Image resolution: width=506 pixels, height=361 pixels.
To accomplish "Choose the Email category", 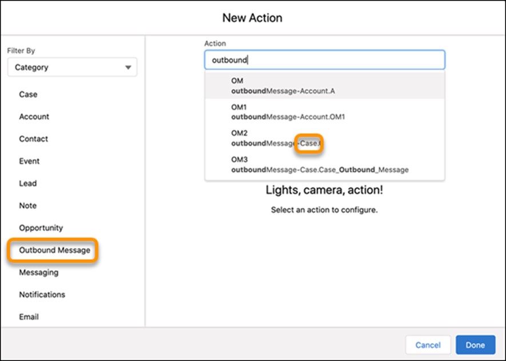I will 29,317.
